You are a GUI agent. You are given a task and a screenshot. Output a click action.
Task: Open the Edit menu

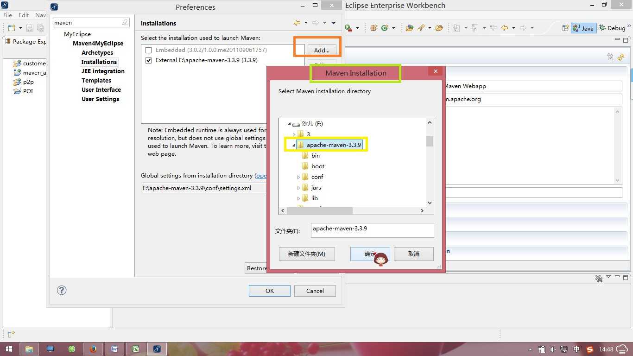(24, 15)
